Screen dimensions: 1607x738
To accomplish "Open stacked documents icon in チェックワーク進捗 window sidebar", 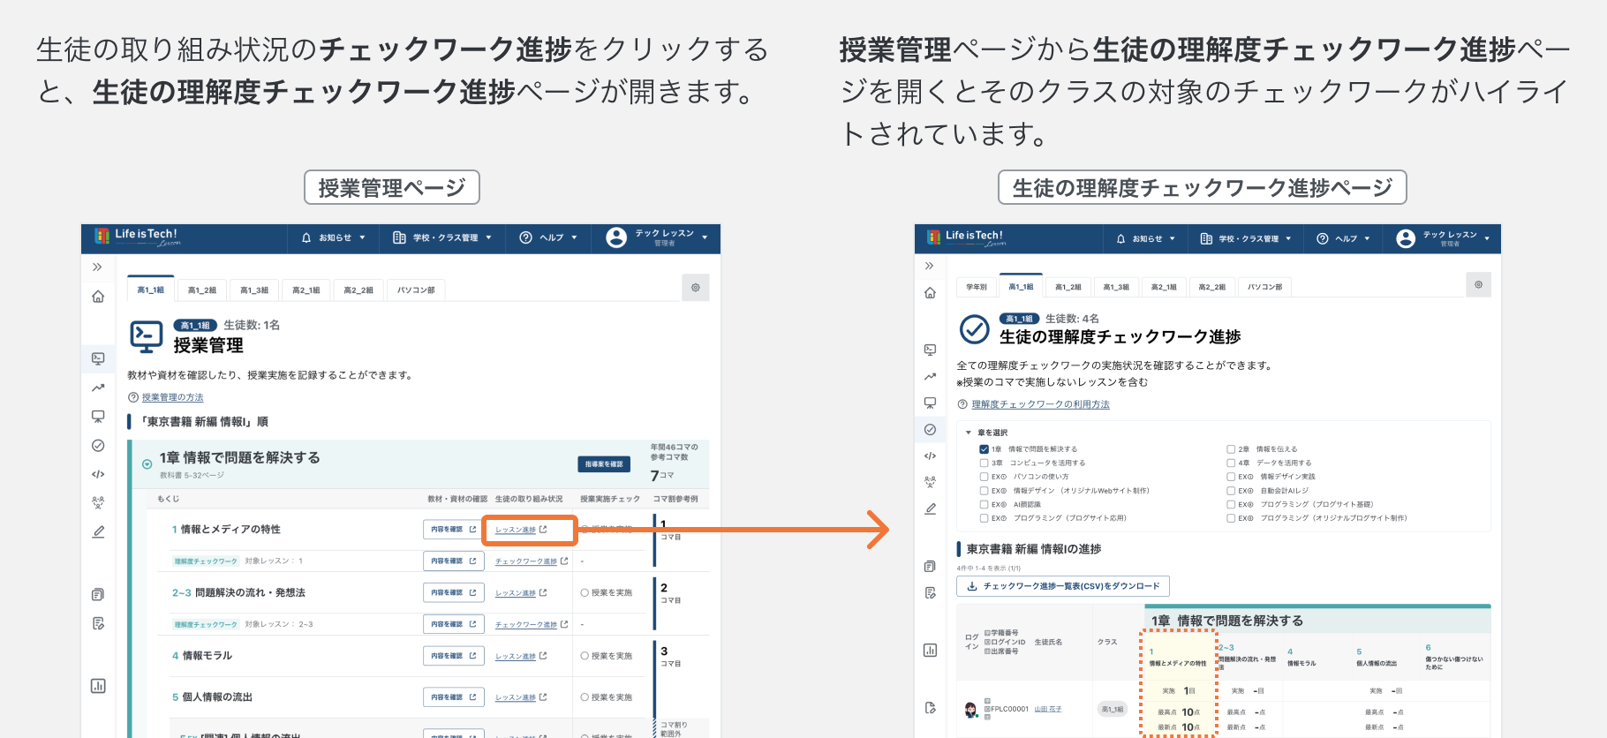I will pos(930,567).
